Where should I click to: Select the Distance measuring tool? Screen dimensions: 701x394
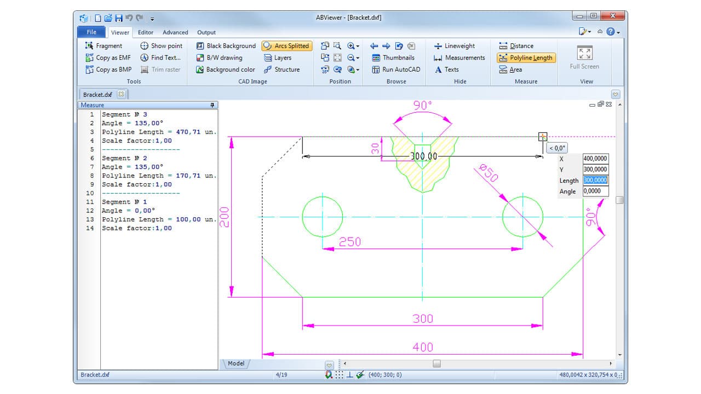click(517, 45)
